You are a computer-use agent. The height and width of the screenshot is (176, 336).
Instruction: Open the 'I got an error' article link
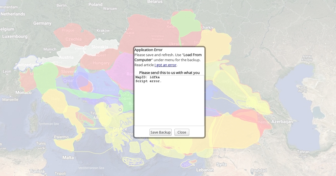tap(165, 65)
